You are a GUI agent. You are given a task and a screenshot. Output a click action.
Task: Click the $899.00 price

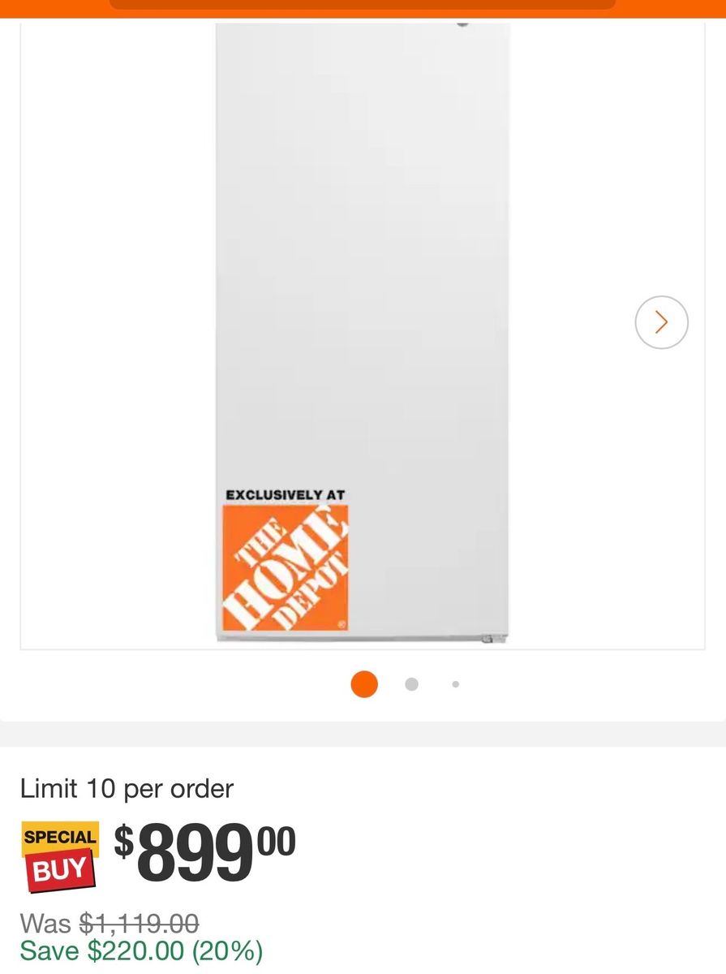click(204, 852)
